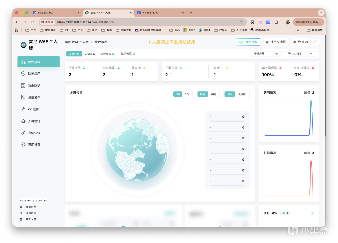Viewport: 338px width, 243px height.
Task: Switch to the 防护大屏 tab
Action: click(128, 54)
